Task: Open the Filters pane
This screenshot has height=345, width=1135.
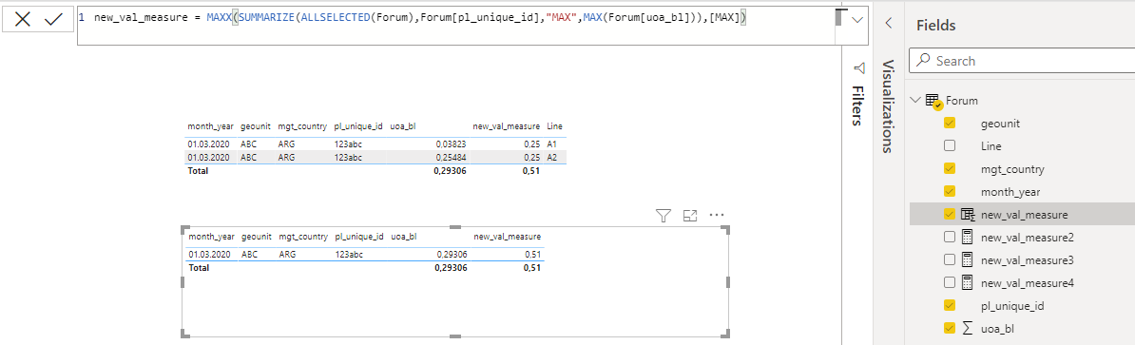Action: pyautogui.click(x=858, y=105)
